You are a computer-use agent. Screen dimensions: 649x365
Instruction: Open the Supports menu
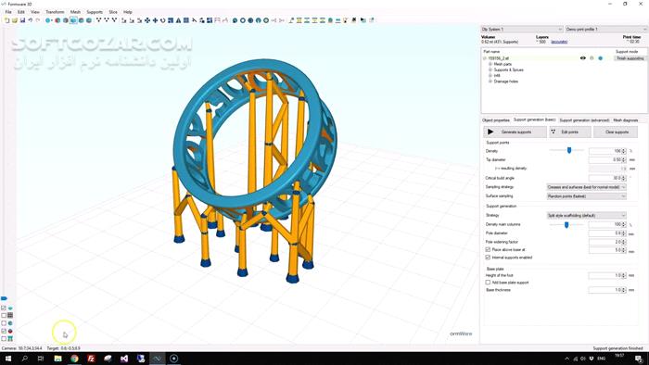pos(95,12)
